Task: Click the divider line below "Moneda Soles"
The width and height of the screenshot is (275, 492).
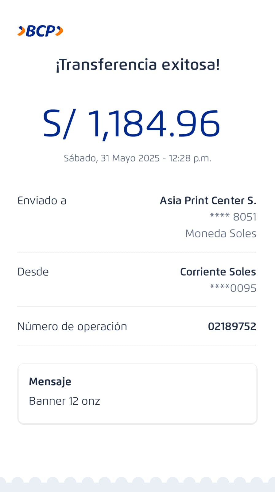Action: pyautogui.click(x=137, y=252)
